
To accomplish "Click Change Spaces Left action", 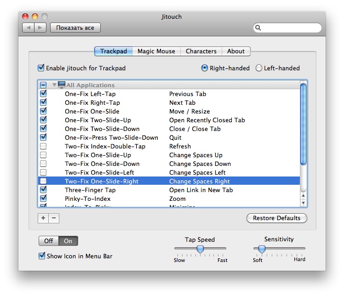I will click(x=197, y=172).
